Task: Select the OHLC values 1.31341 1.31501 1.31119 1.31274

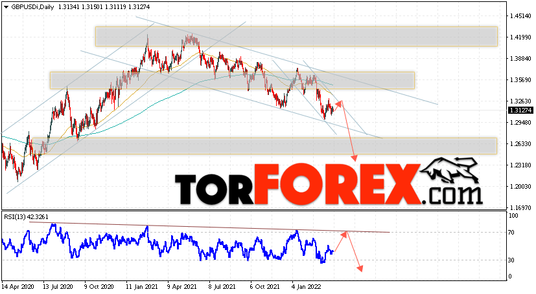Action: (x=104, y=7)
